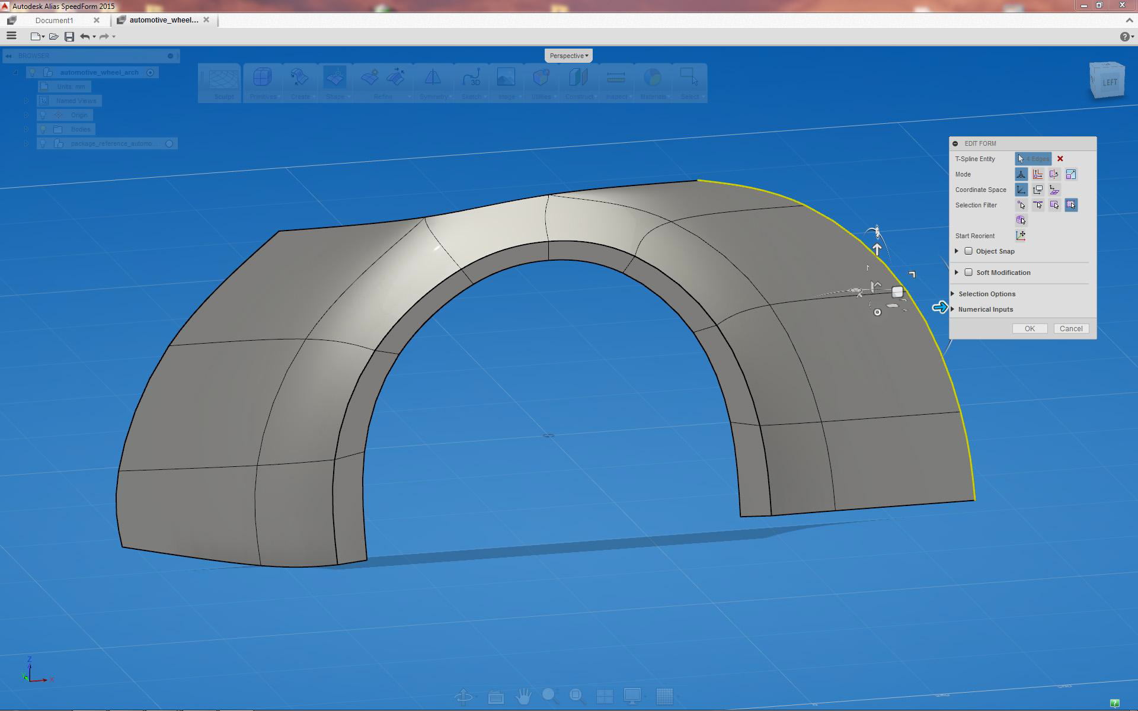Click the LEFT face of the view cube
The height and width of the screenshot is (711, 1138).
coord(1110,82)
